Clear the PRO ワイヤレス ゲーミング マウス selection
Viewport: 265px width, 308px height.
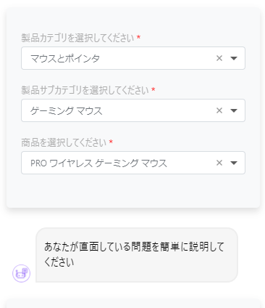click(219, 163)
